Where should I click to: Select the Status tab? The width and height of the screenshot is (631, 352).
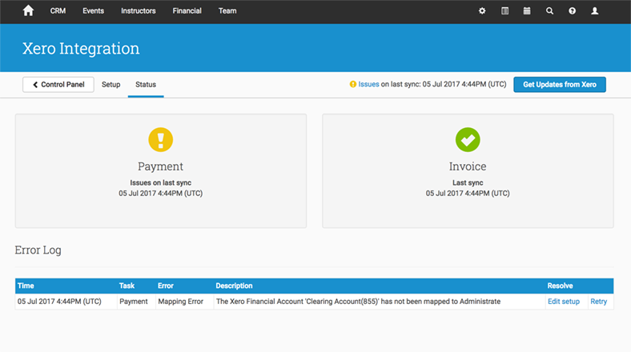pyautogui.click(x=146, y=84)
